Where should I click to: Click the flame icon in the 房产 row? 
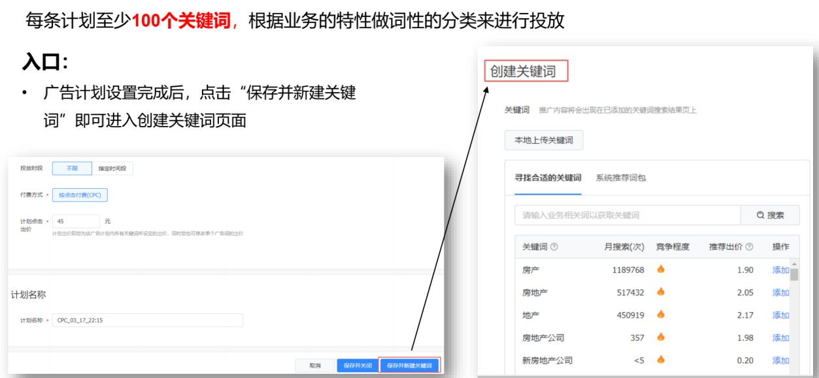[x=661, y=269]
